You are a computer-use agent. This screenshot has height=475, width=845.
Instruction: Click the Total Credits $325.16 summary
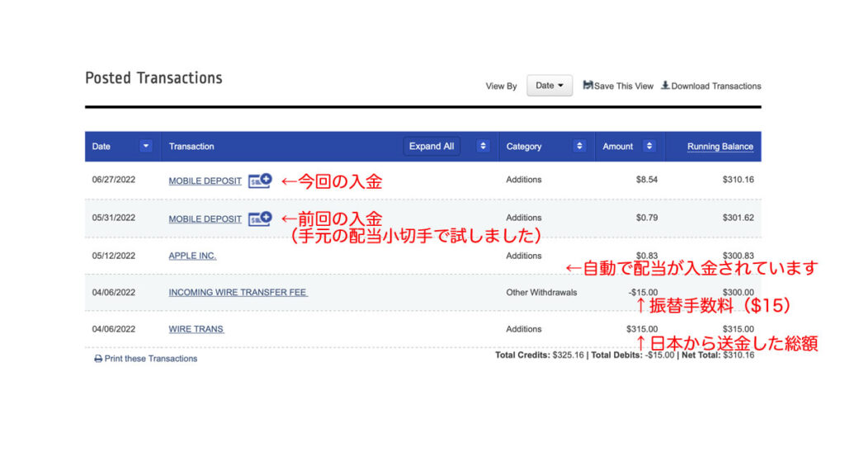click(x=540, y=355)
